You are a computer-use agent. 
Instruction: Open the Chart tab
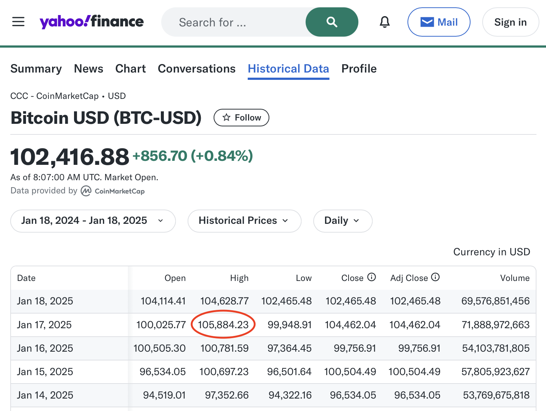pos(130,69)
